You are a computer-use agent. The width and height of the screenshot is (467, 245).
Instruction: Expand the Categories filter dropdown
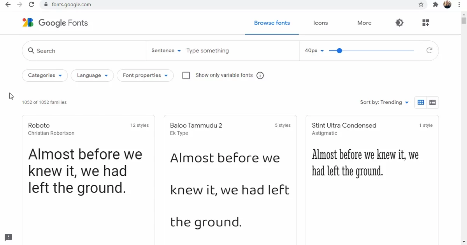tap(45, 75)
